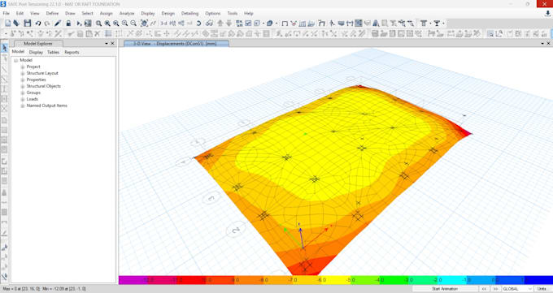Click the Set Display Options checkbox icon
The height and width of the screenshot is (293, 553).
[248, 24]
